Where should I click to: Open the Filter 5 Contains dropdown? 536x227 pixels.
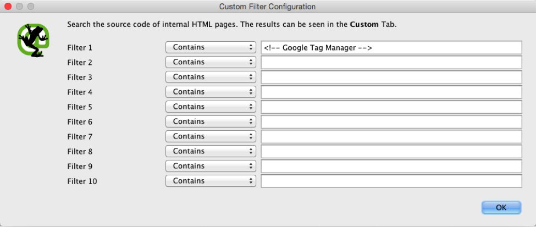tap(211, 107)
